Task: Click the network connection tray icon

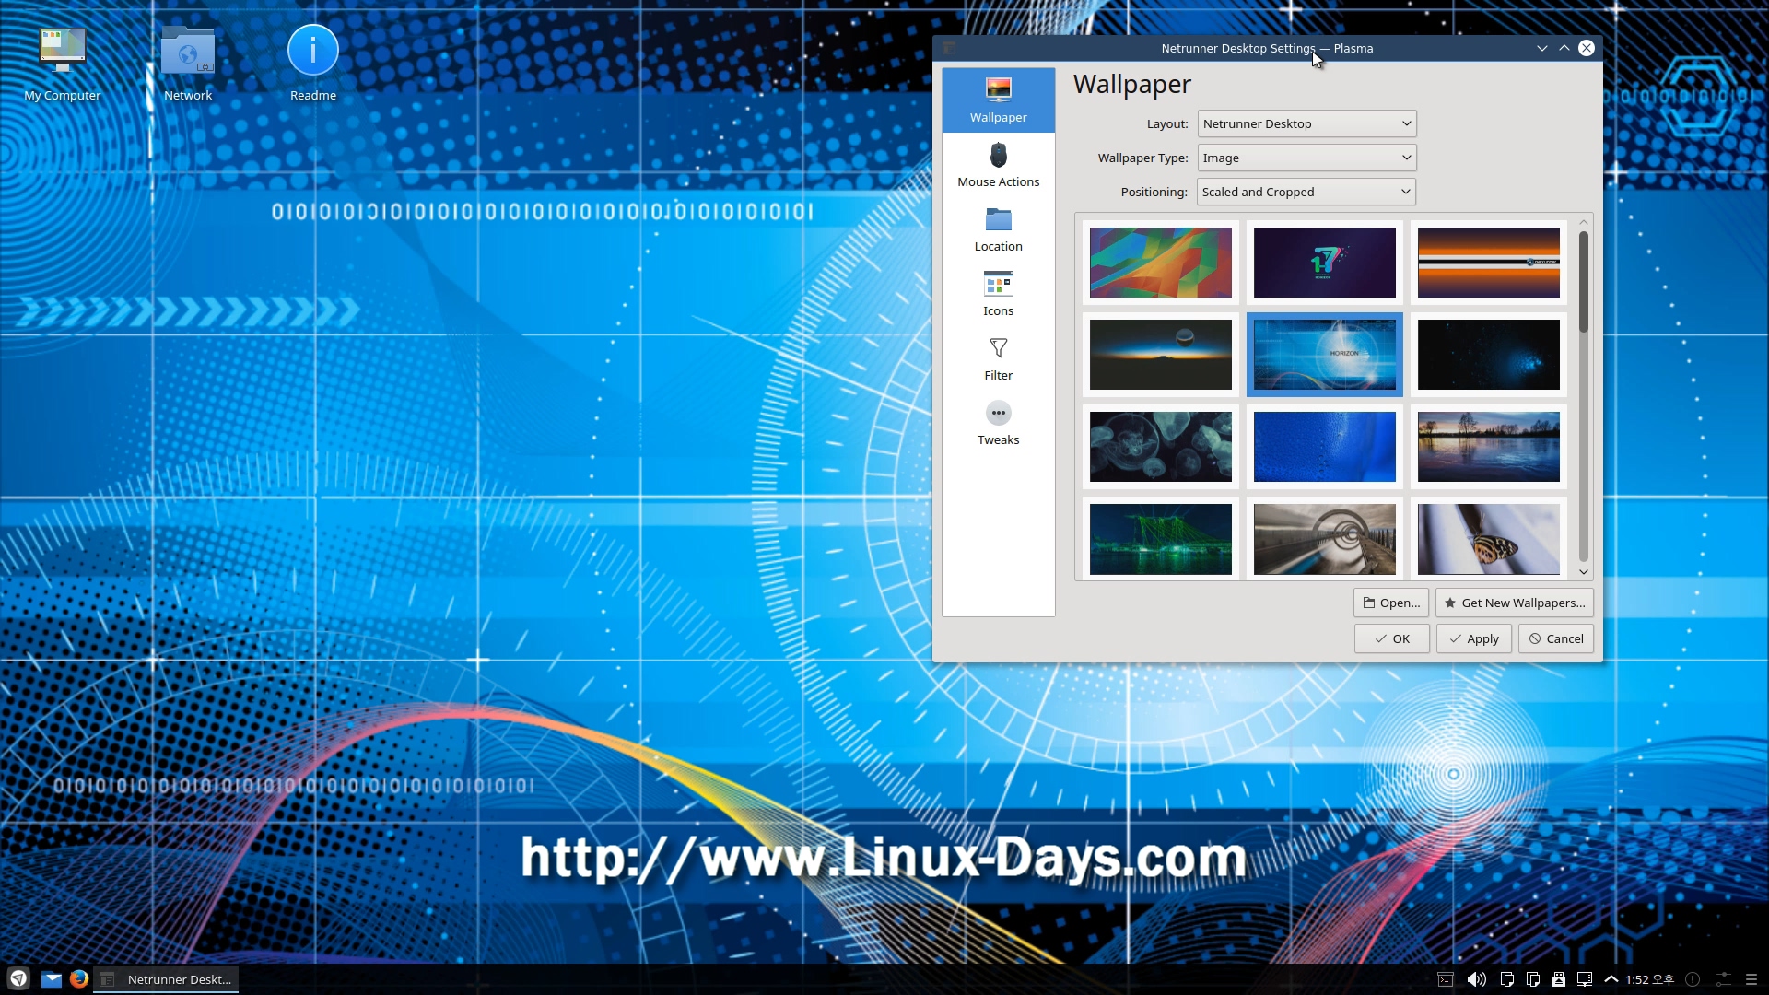Action: coord(1585,979)
